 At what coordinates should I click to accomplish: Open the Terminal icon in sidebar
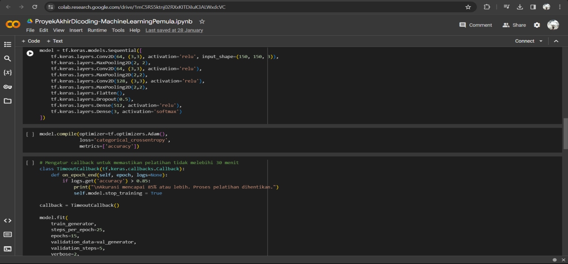click(7, 249)
